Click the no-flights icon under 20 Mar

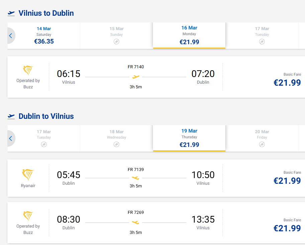pos(262,144)
